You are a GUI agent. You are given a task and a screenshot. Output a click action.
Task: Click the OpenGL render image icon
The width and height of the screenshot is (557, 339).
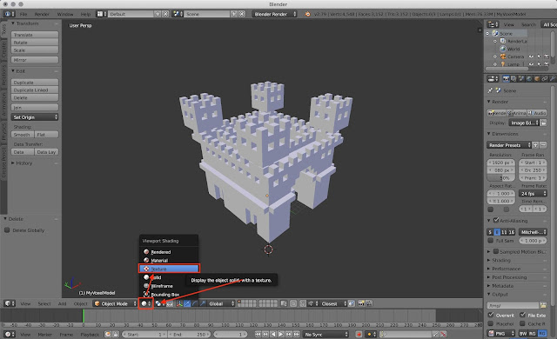[x=361, y=303]
